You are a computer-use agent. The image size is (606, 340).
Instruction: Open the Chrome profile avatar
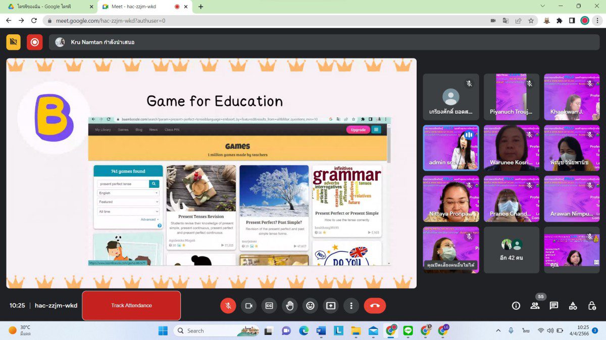coord(585,21)
